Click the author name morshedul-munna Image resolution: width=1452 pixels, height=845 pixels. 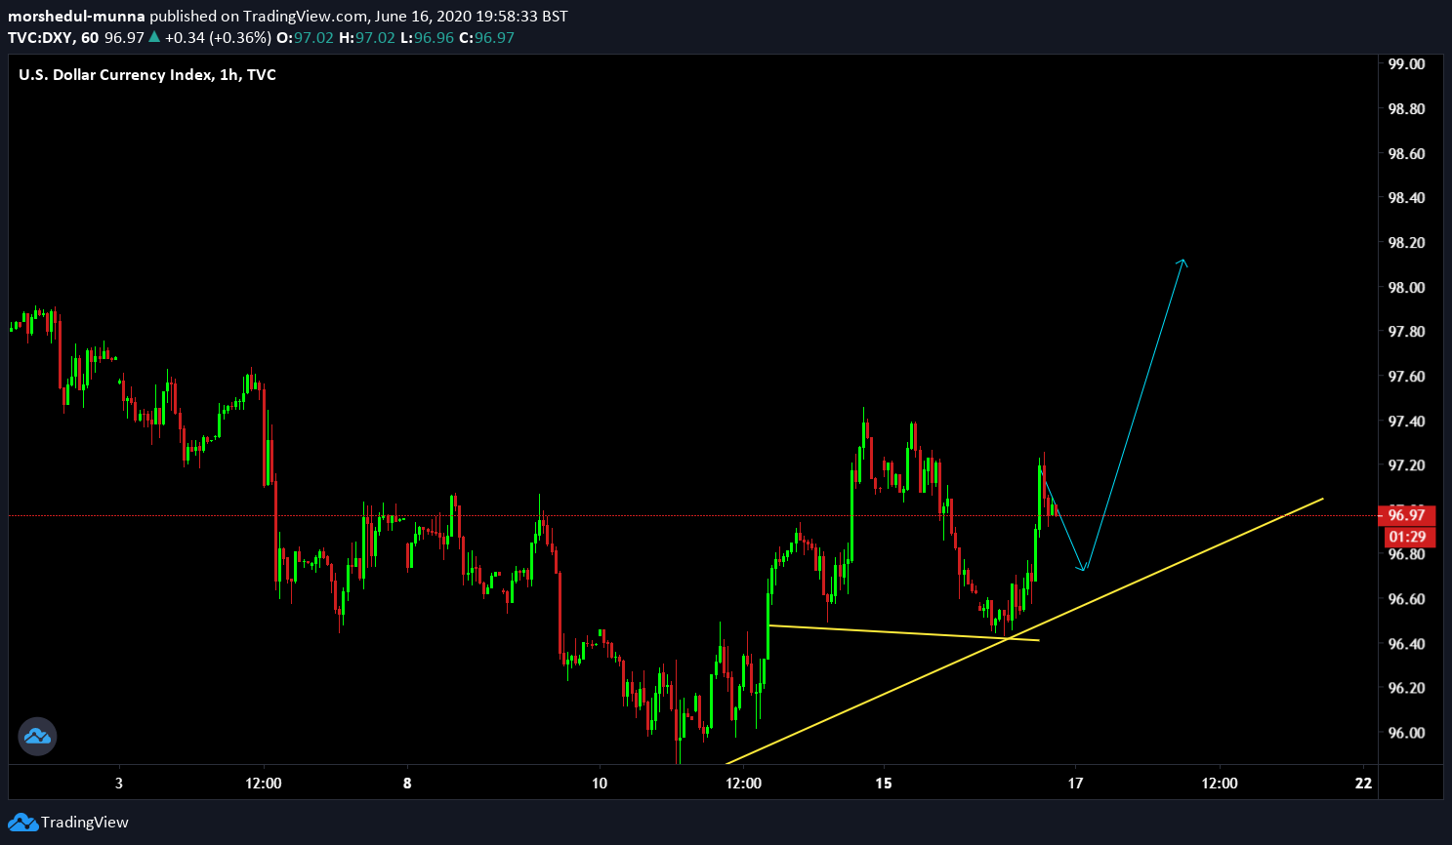click(x=76, y=17)
